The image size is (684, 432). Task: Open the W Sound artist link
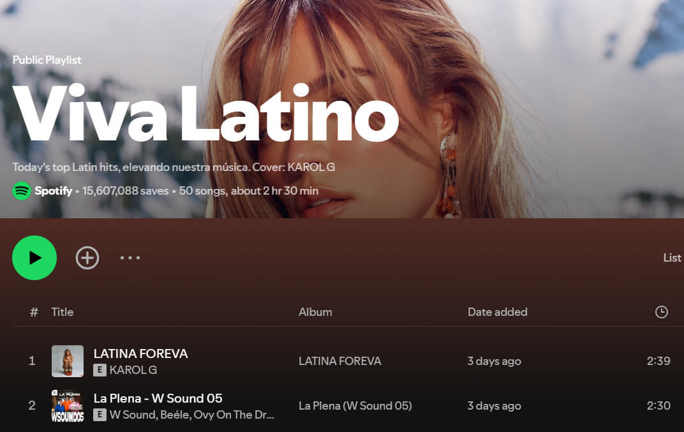point(133,415)
